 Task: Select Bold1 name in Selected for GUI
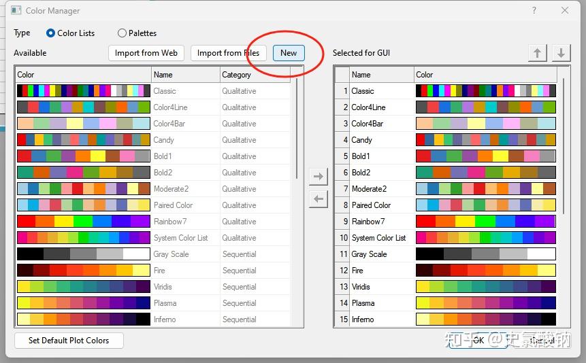click(361, 156)
